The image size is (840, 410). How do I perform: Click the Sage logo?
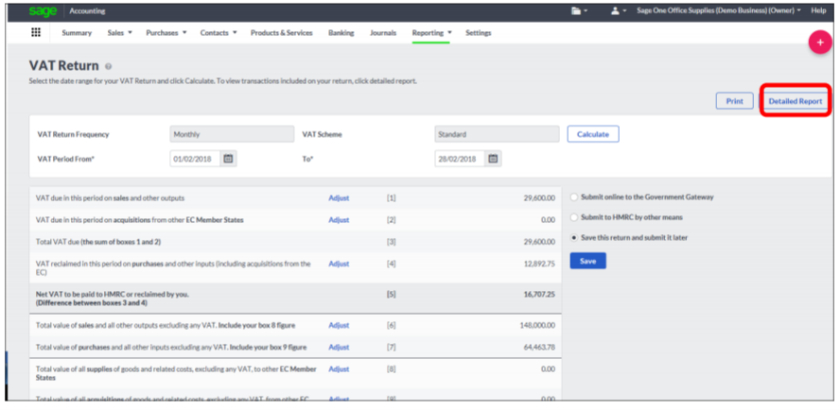pyautogui.click(x=43, y=11)
